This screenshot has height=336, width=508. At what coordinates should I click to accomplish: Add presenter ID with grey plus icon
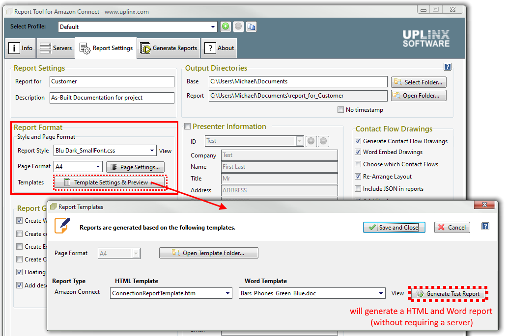(x=311, y=141)
